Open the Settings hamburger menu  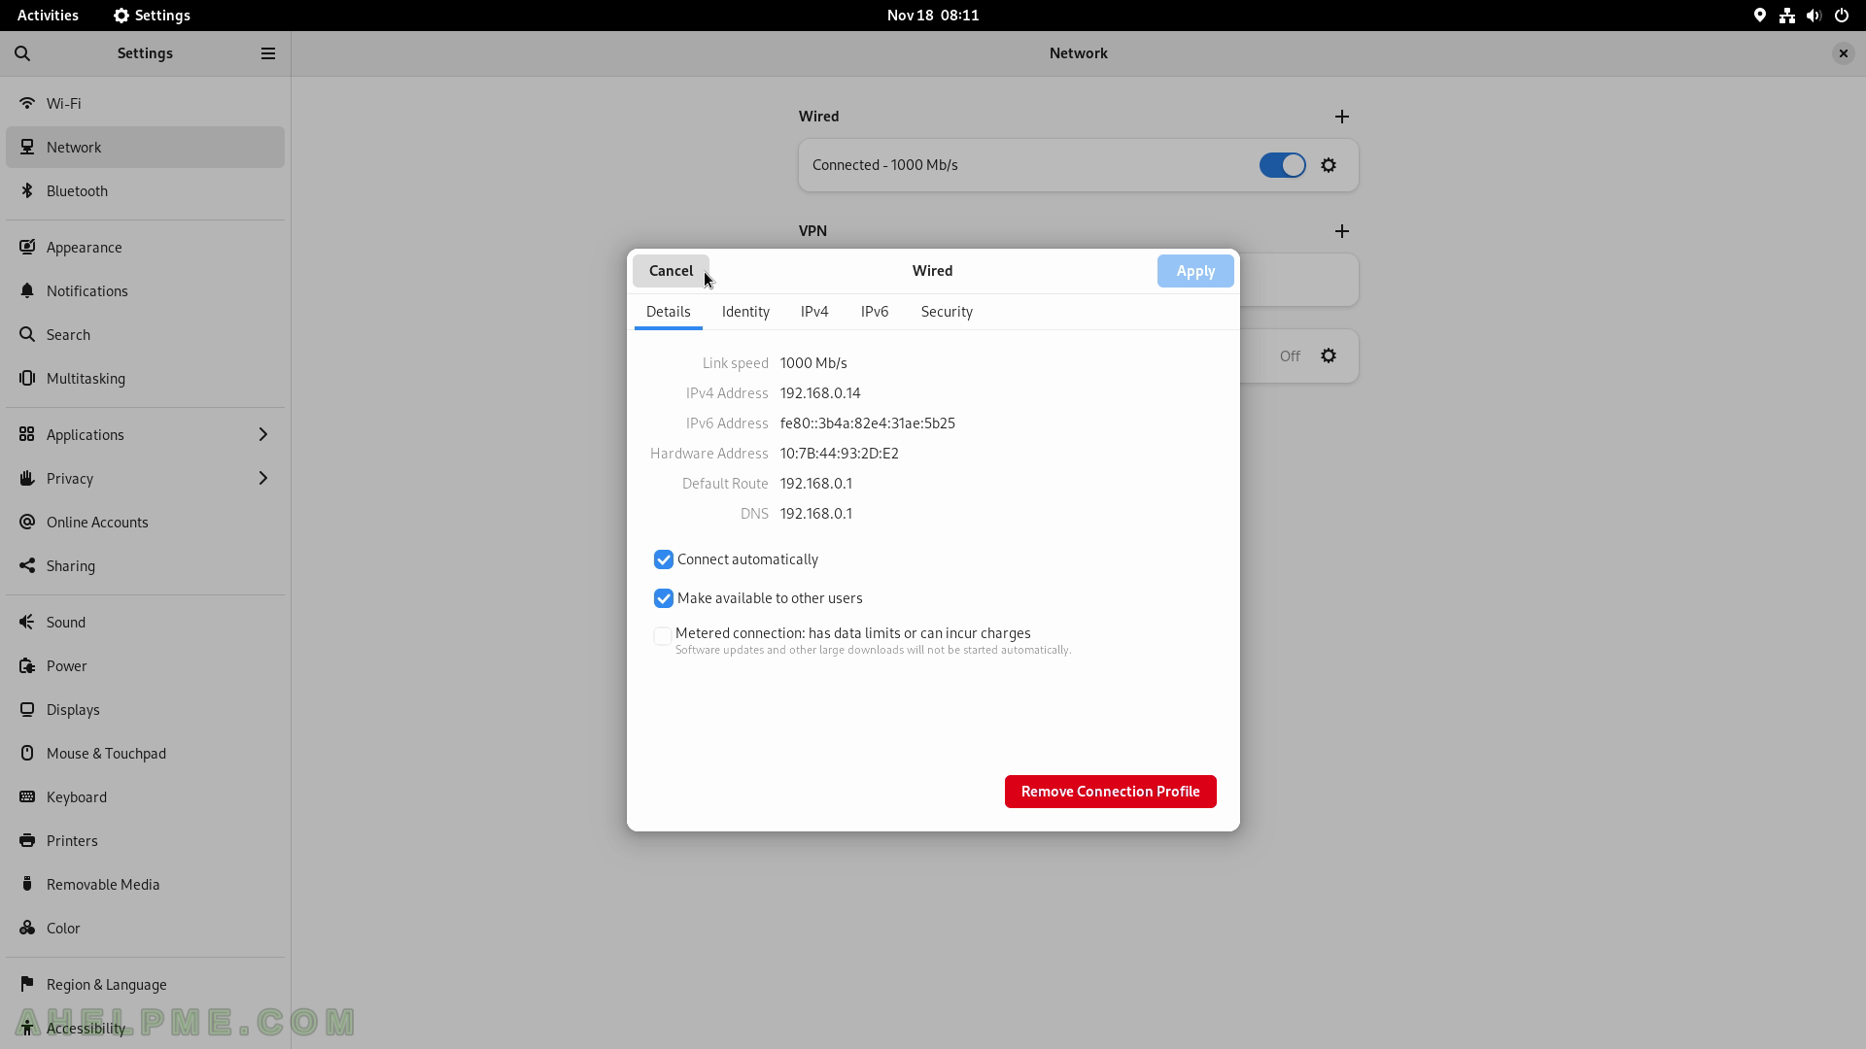coord(268,53)
